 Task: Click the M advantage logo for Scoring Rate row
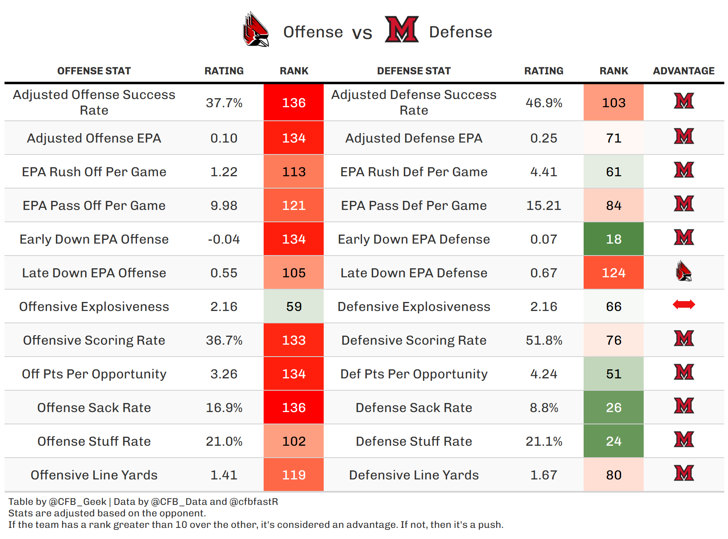pyautogui.click(x=684, y=339)
